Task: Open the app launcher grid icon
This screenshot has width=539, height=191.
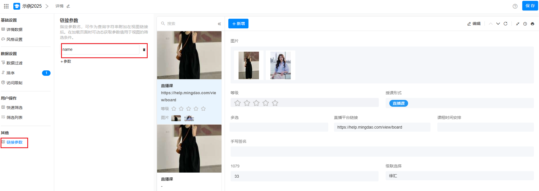Action: click(x=6, y=6)
